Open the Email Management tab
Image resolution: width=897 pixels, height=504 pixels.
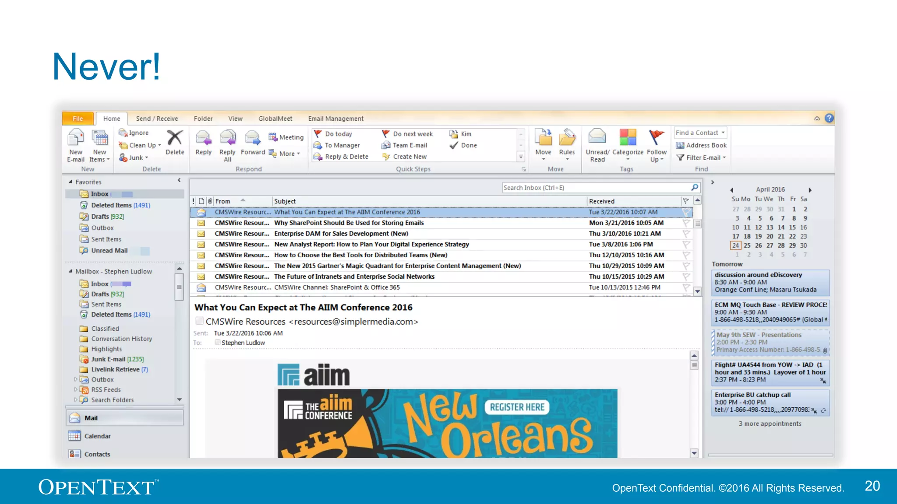(x=335, y=119)
